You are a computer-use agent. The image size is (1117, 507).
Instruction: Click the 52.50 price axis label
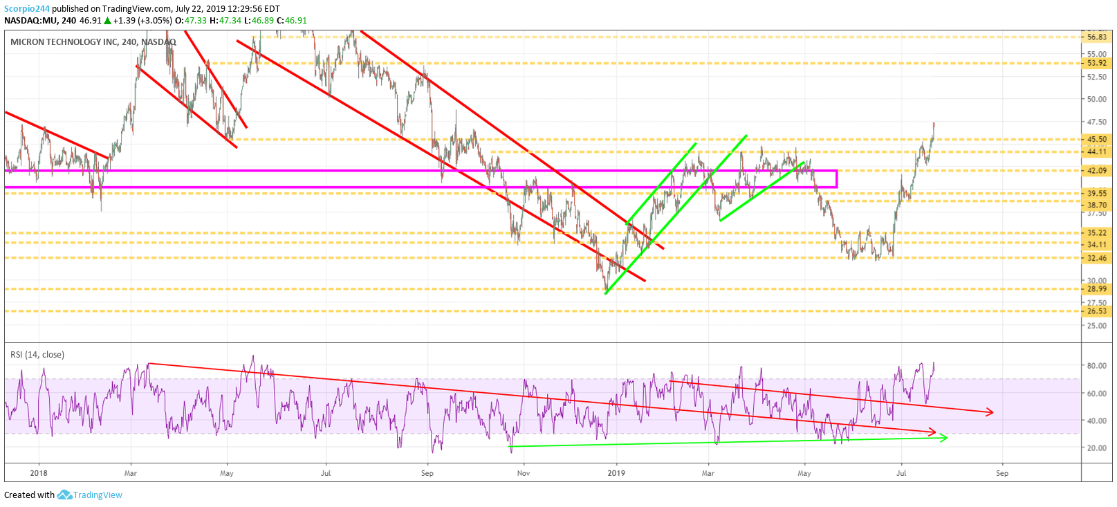click(1097, 77)
